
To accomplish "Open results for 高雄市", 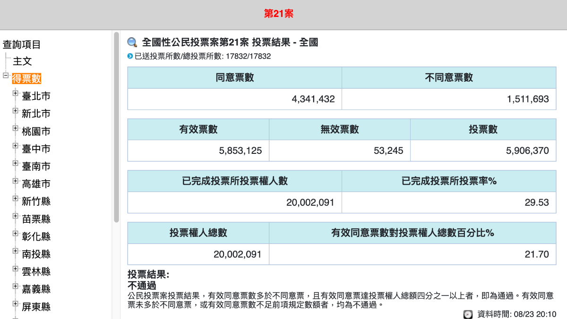I will tap(36, 184).
